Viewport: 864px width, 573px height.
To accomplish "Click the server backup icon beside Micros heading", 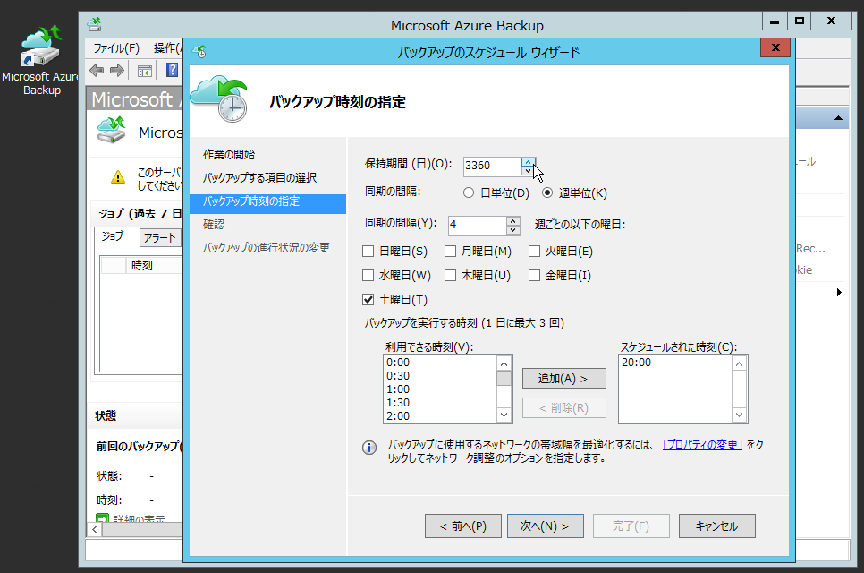I will (111, 131).
